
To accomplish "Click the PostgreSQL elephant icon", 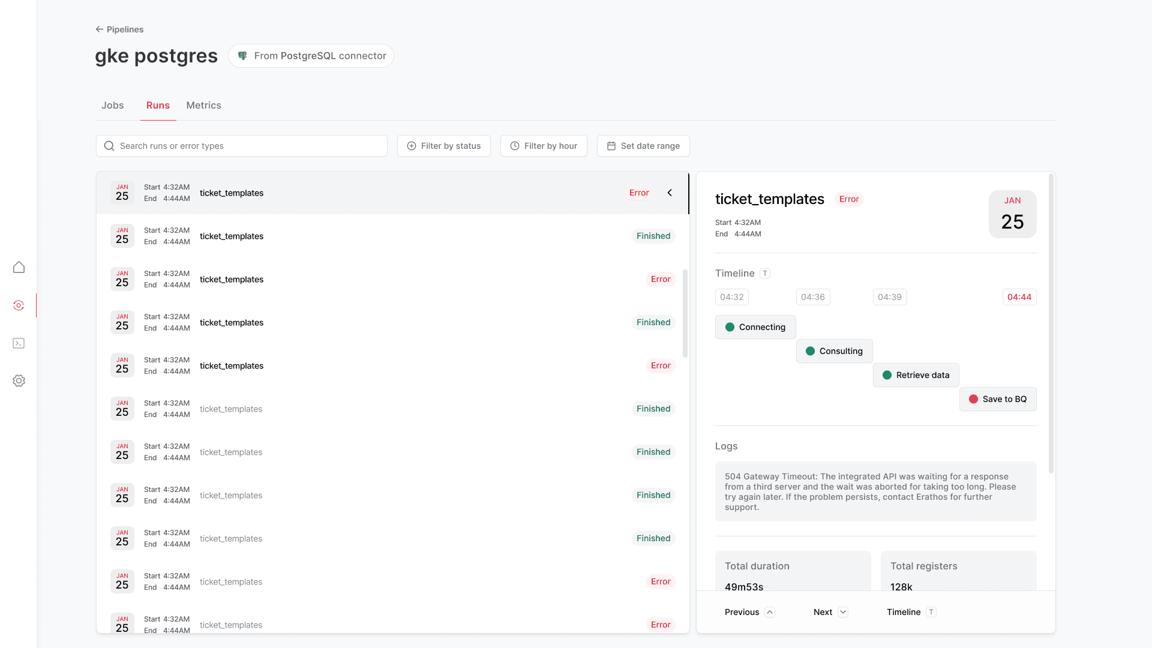I will 242,56.
